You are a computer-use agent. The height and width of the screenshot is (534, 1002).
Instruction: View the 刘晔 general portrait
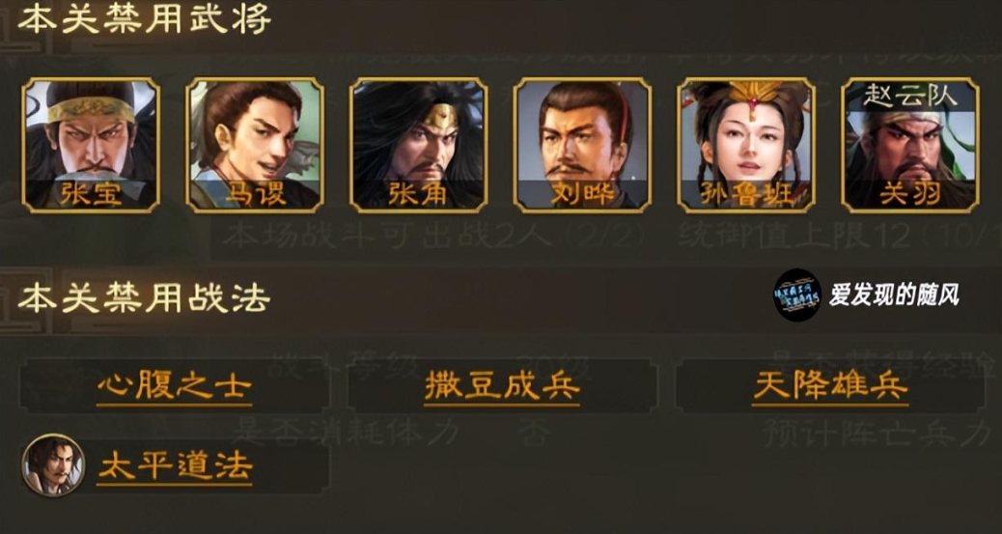click(x=582, y=145)
